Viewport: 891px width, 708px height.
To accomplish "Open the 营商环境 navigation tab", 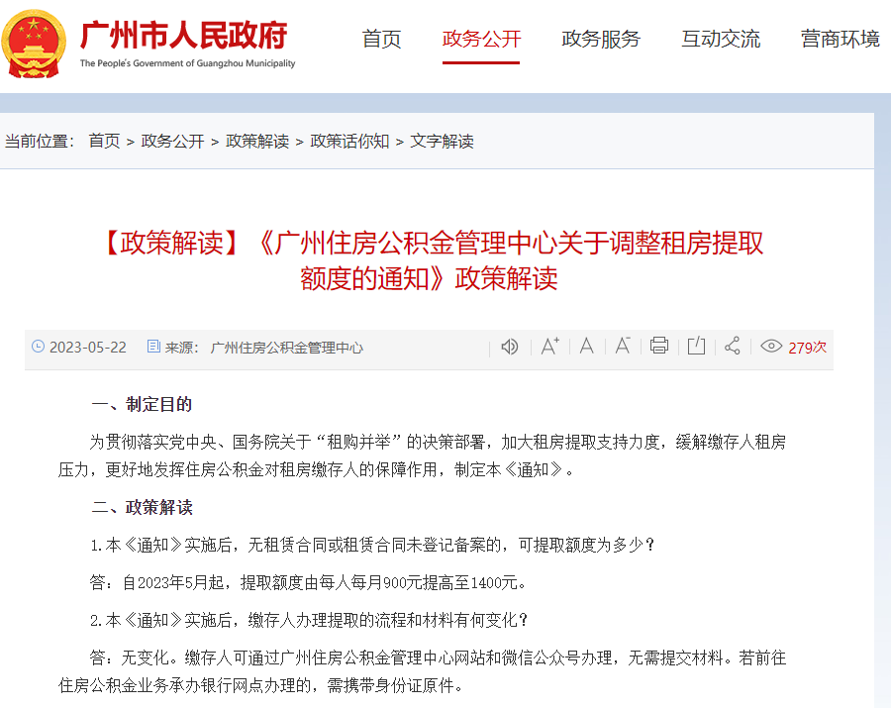I will click(840, 39).
